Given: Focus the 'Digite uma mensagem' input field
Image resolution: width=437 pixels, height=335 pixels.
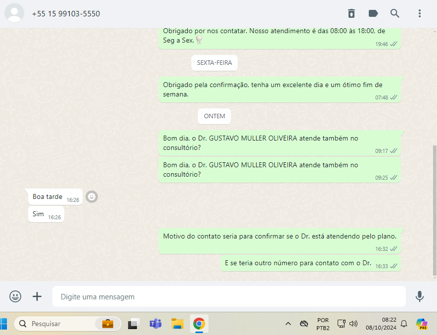Looking at the screenshot, I should (x=229, y=296).
